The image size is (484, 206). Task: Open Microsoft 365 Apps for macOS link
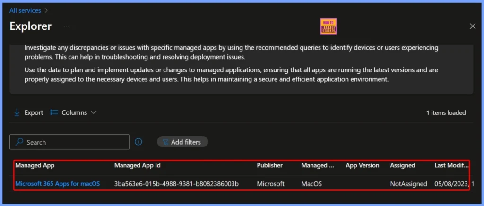tap(58, 184)
